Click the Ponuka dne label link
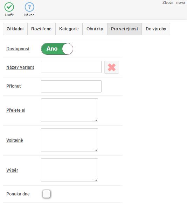Screen dimensions: 187x208 [18, 194]
